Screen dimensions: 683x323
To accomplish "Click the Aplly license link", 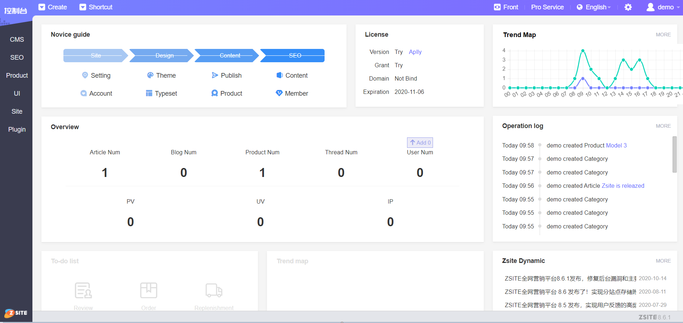I will point(415,52).
